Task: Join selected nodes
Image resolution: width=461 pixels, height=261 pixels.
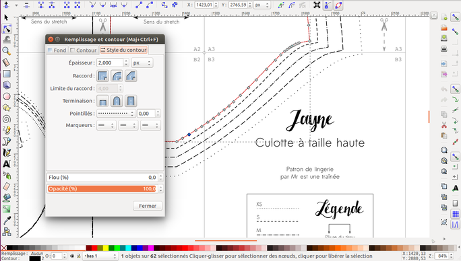Action: [x=41, y=5]
